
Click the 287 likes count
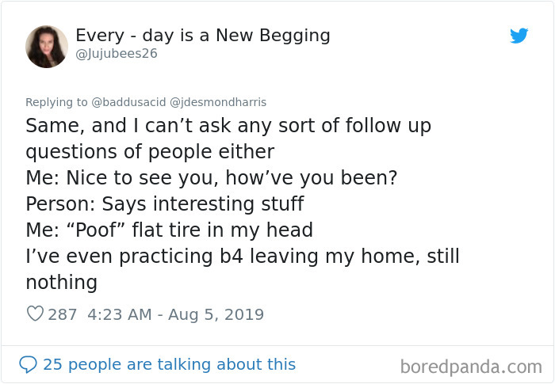point(63,314)
